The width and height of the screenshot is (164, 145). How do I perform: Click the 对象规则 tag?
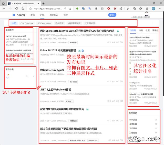pyautogui.click(x=73, y=121)
